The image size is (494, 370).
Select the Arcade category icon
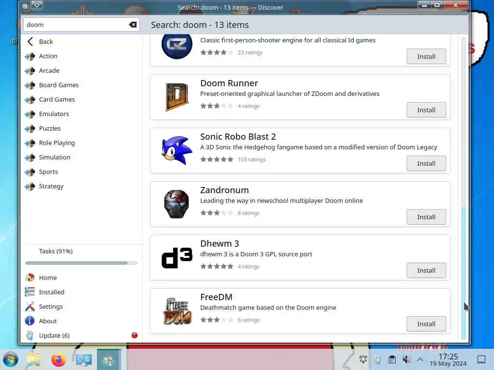[30, 71]
